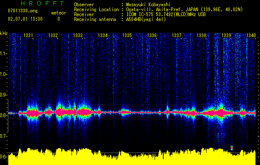Viewport: 260px width, 165px height.
Task: Click the Receiver field label
Action: 84,14
